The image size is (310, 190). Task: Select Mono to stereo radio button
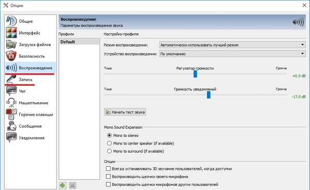109,135
